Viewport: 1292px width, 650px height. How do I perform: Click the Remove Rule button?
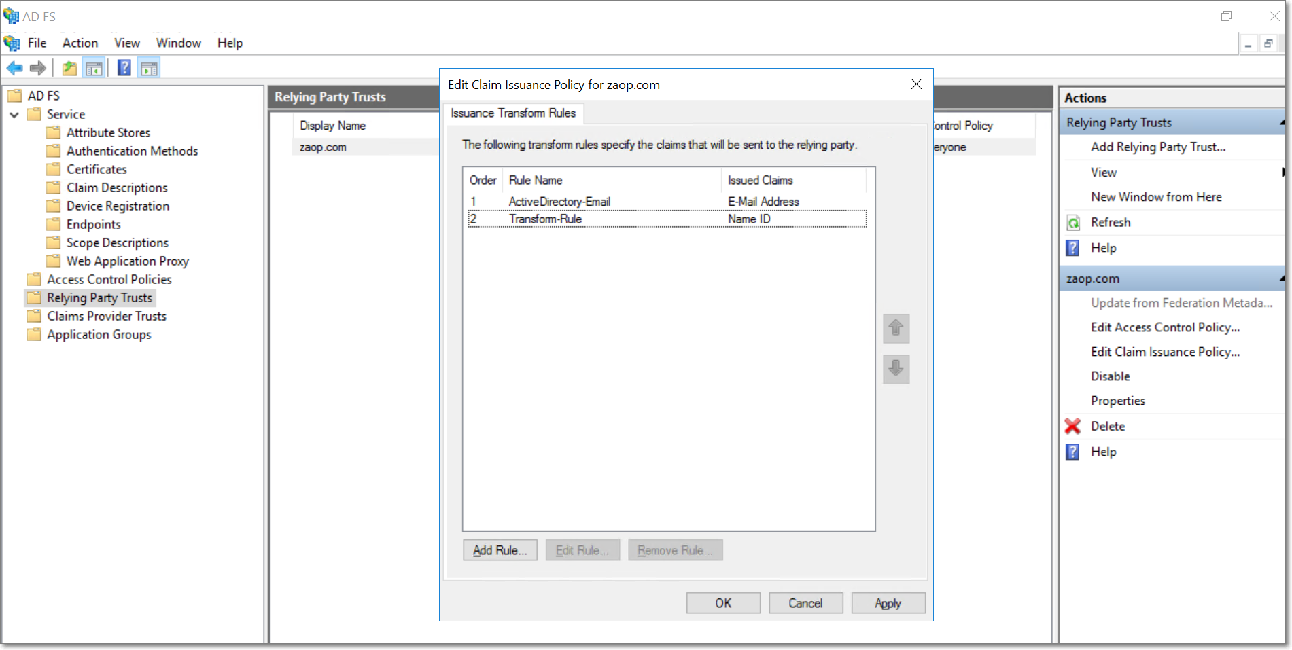click(675, 550)
